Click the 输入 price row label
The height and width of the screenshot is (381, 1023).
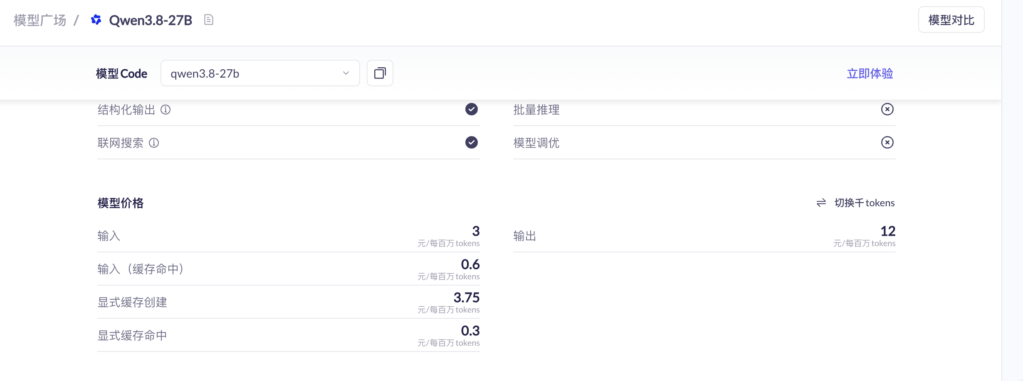[x=109, y=236]
